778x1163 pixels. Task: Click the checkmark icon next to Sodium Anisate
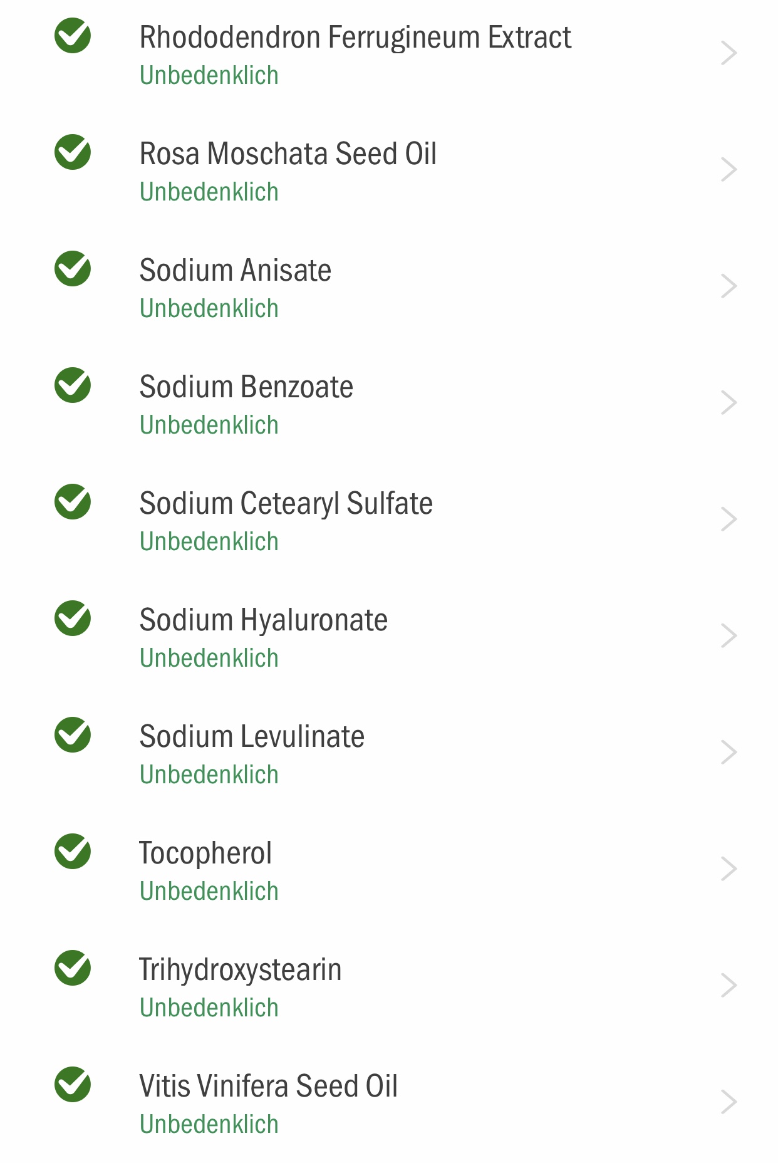click(x=73, y=269)
